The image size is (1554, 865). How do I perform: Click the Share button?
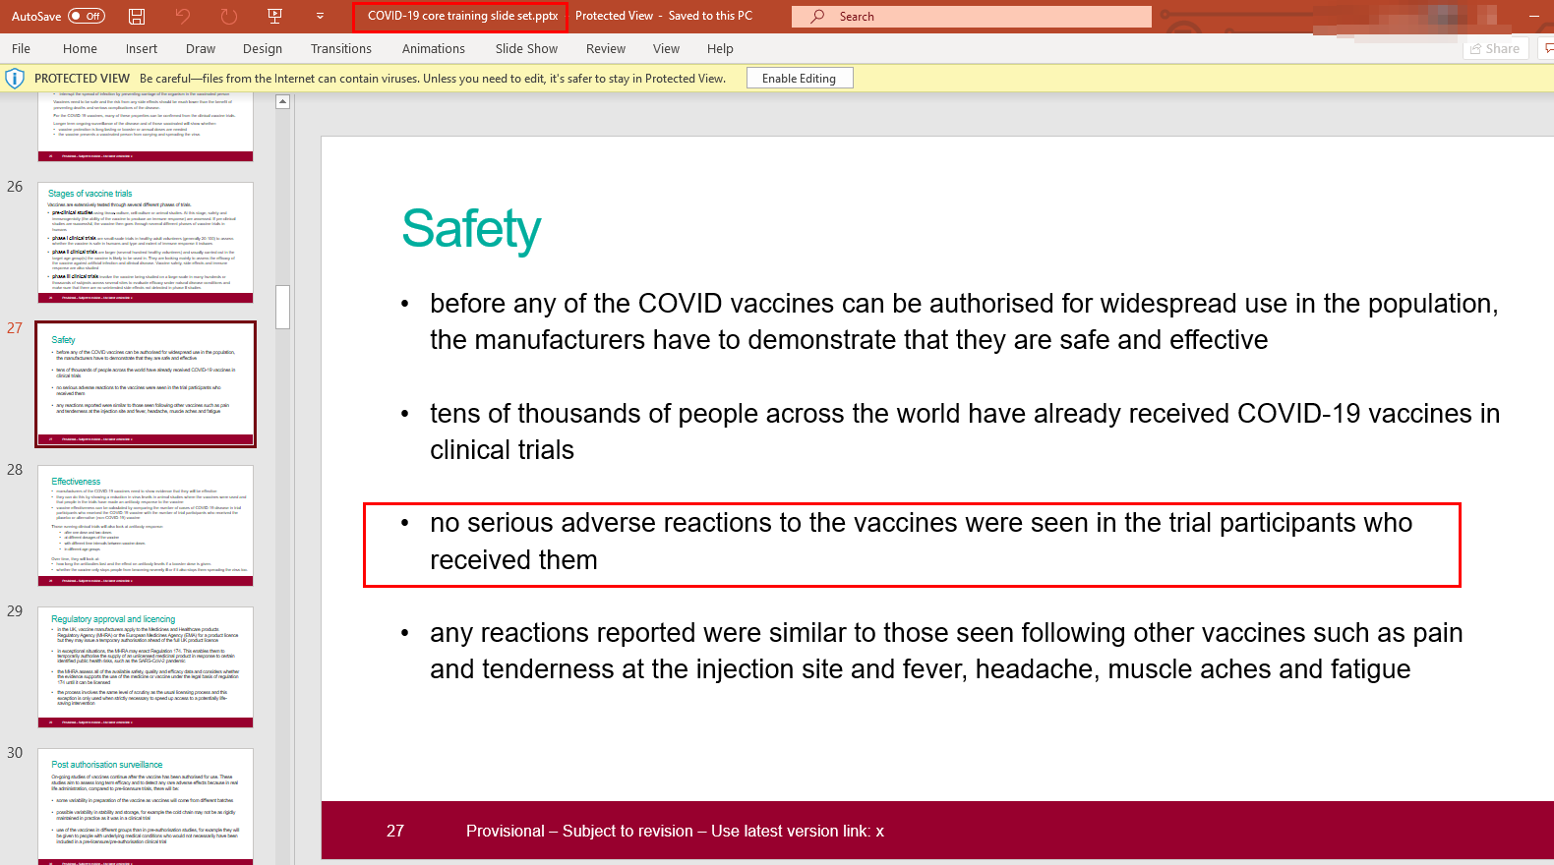pyautogui.click(x=1495, y=48)
